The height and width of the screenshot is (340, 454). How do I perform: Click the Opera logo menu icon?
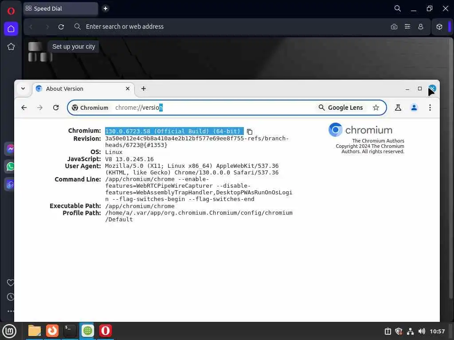11,11
